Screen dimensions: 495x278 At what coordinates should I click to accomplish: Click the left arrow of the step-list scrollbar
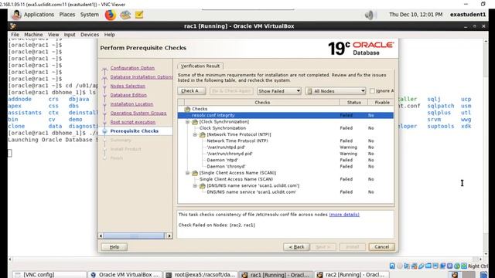pyautogui.click(x=101, y=236)
